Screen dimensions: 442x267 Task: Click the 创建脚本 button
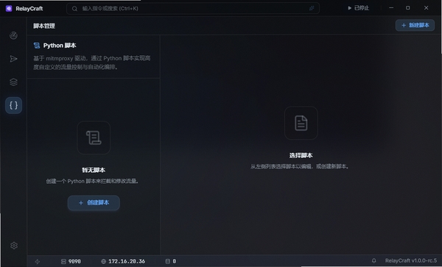tap(94, 202)
